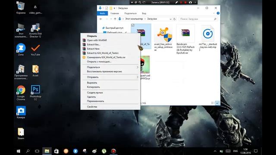This screenshot has height=155, width=276.
Task: Take a screenshot with recorder camera icon
Action: tap(190, 2)
